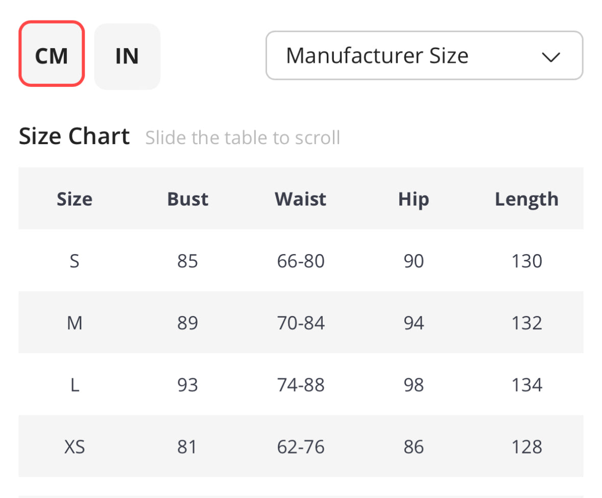Screen dimensions: 602x498
Task: Open the Manufacturer Size dropdown
Action: [x=424, y=55]
